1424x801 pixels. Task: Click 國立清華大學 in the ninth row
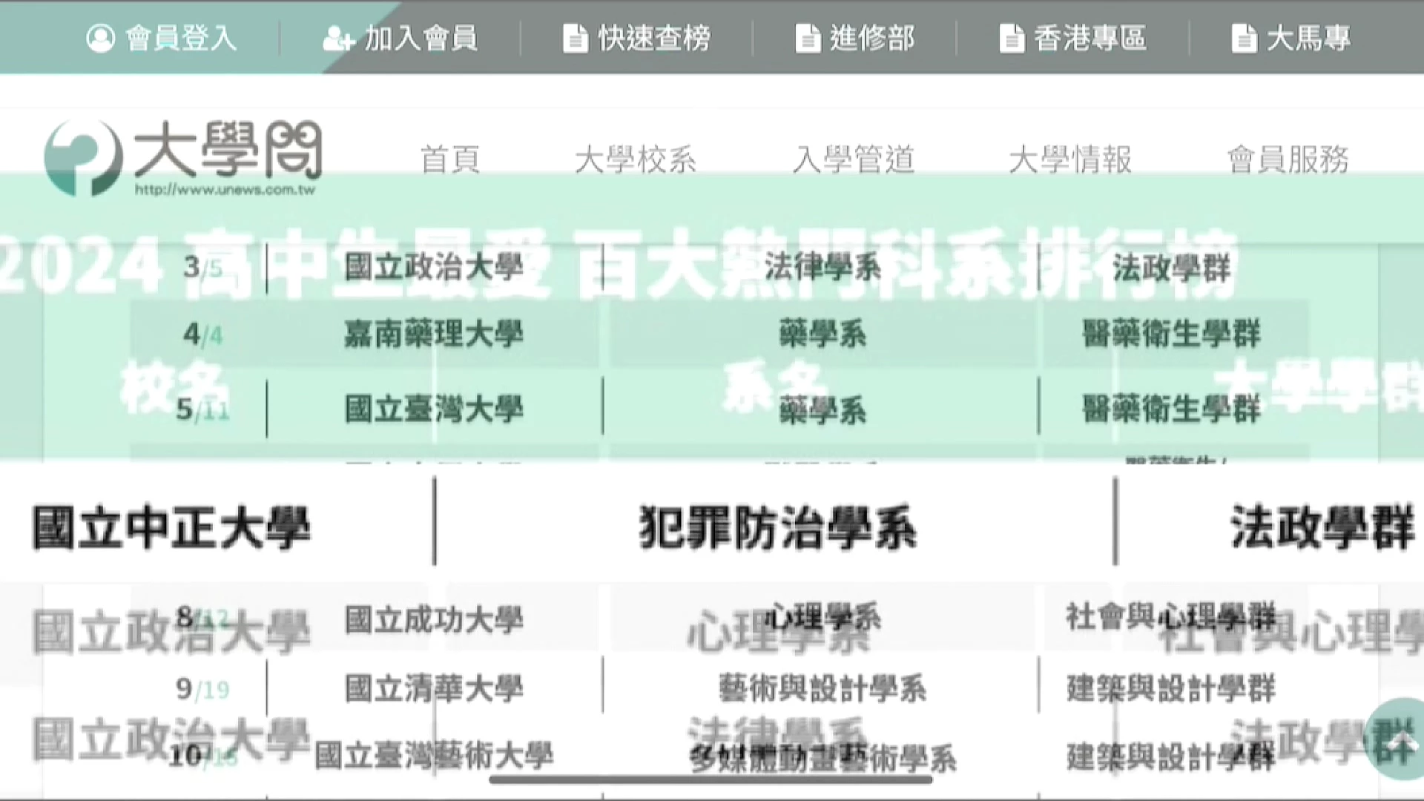click(434, 689)
